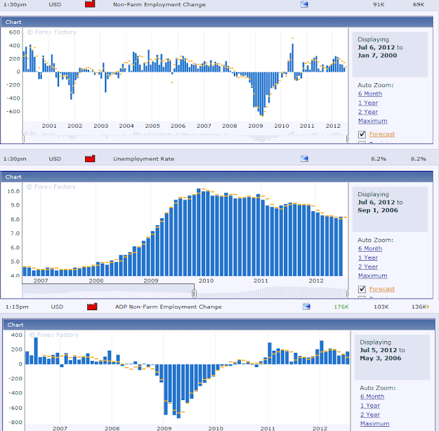The height and width of the screenshot is (431, 439).
Task: Grab right range handle of Non-Farm Employment chart
Action: pos(348,139)
